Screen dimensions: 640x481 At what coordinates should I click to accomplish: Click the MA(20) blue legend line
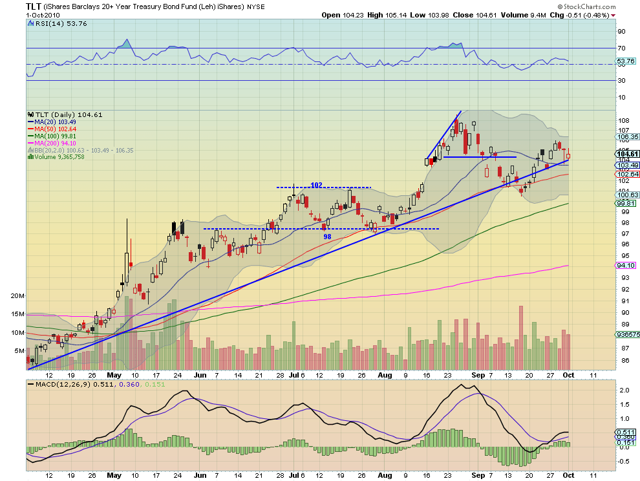click(x=30, y=122)
